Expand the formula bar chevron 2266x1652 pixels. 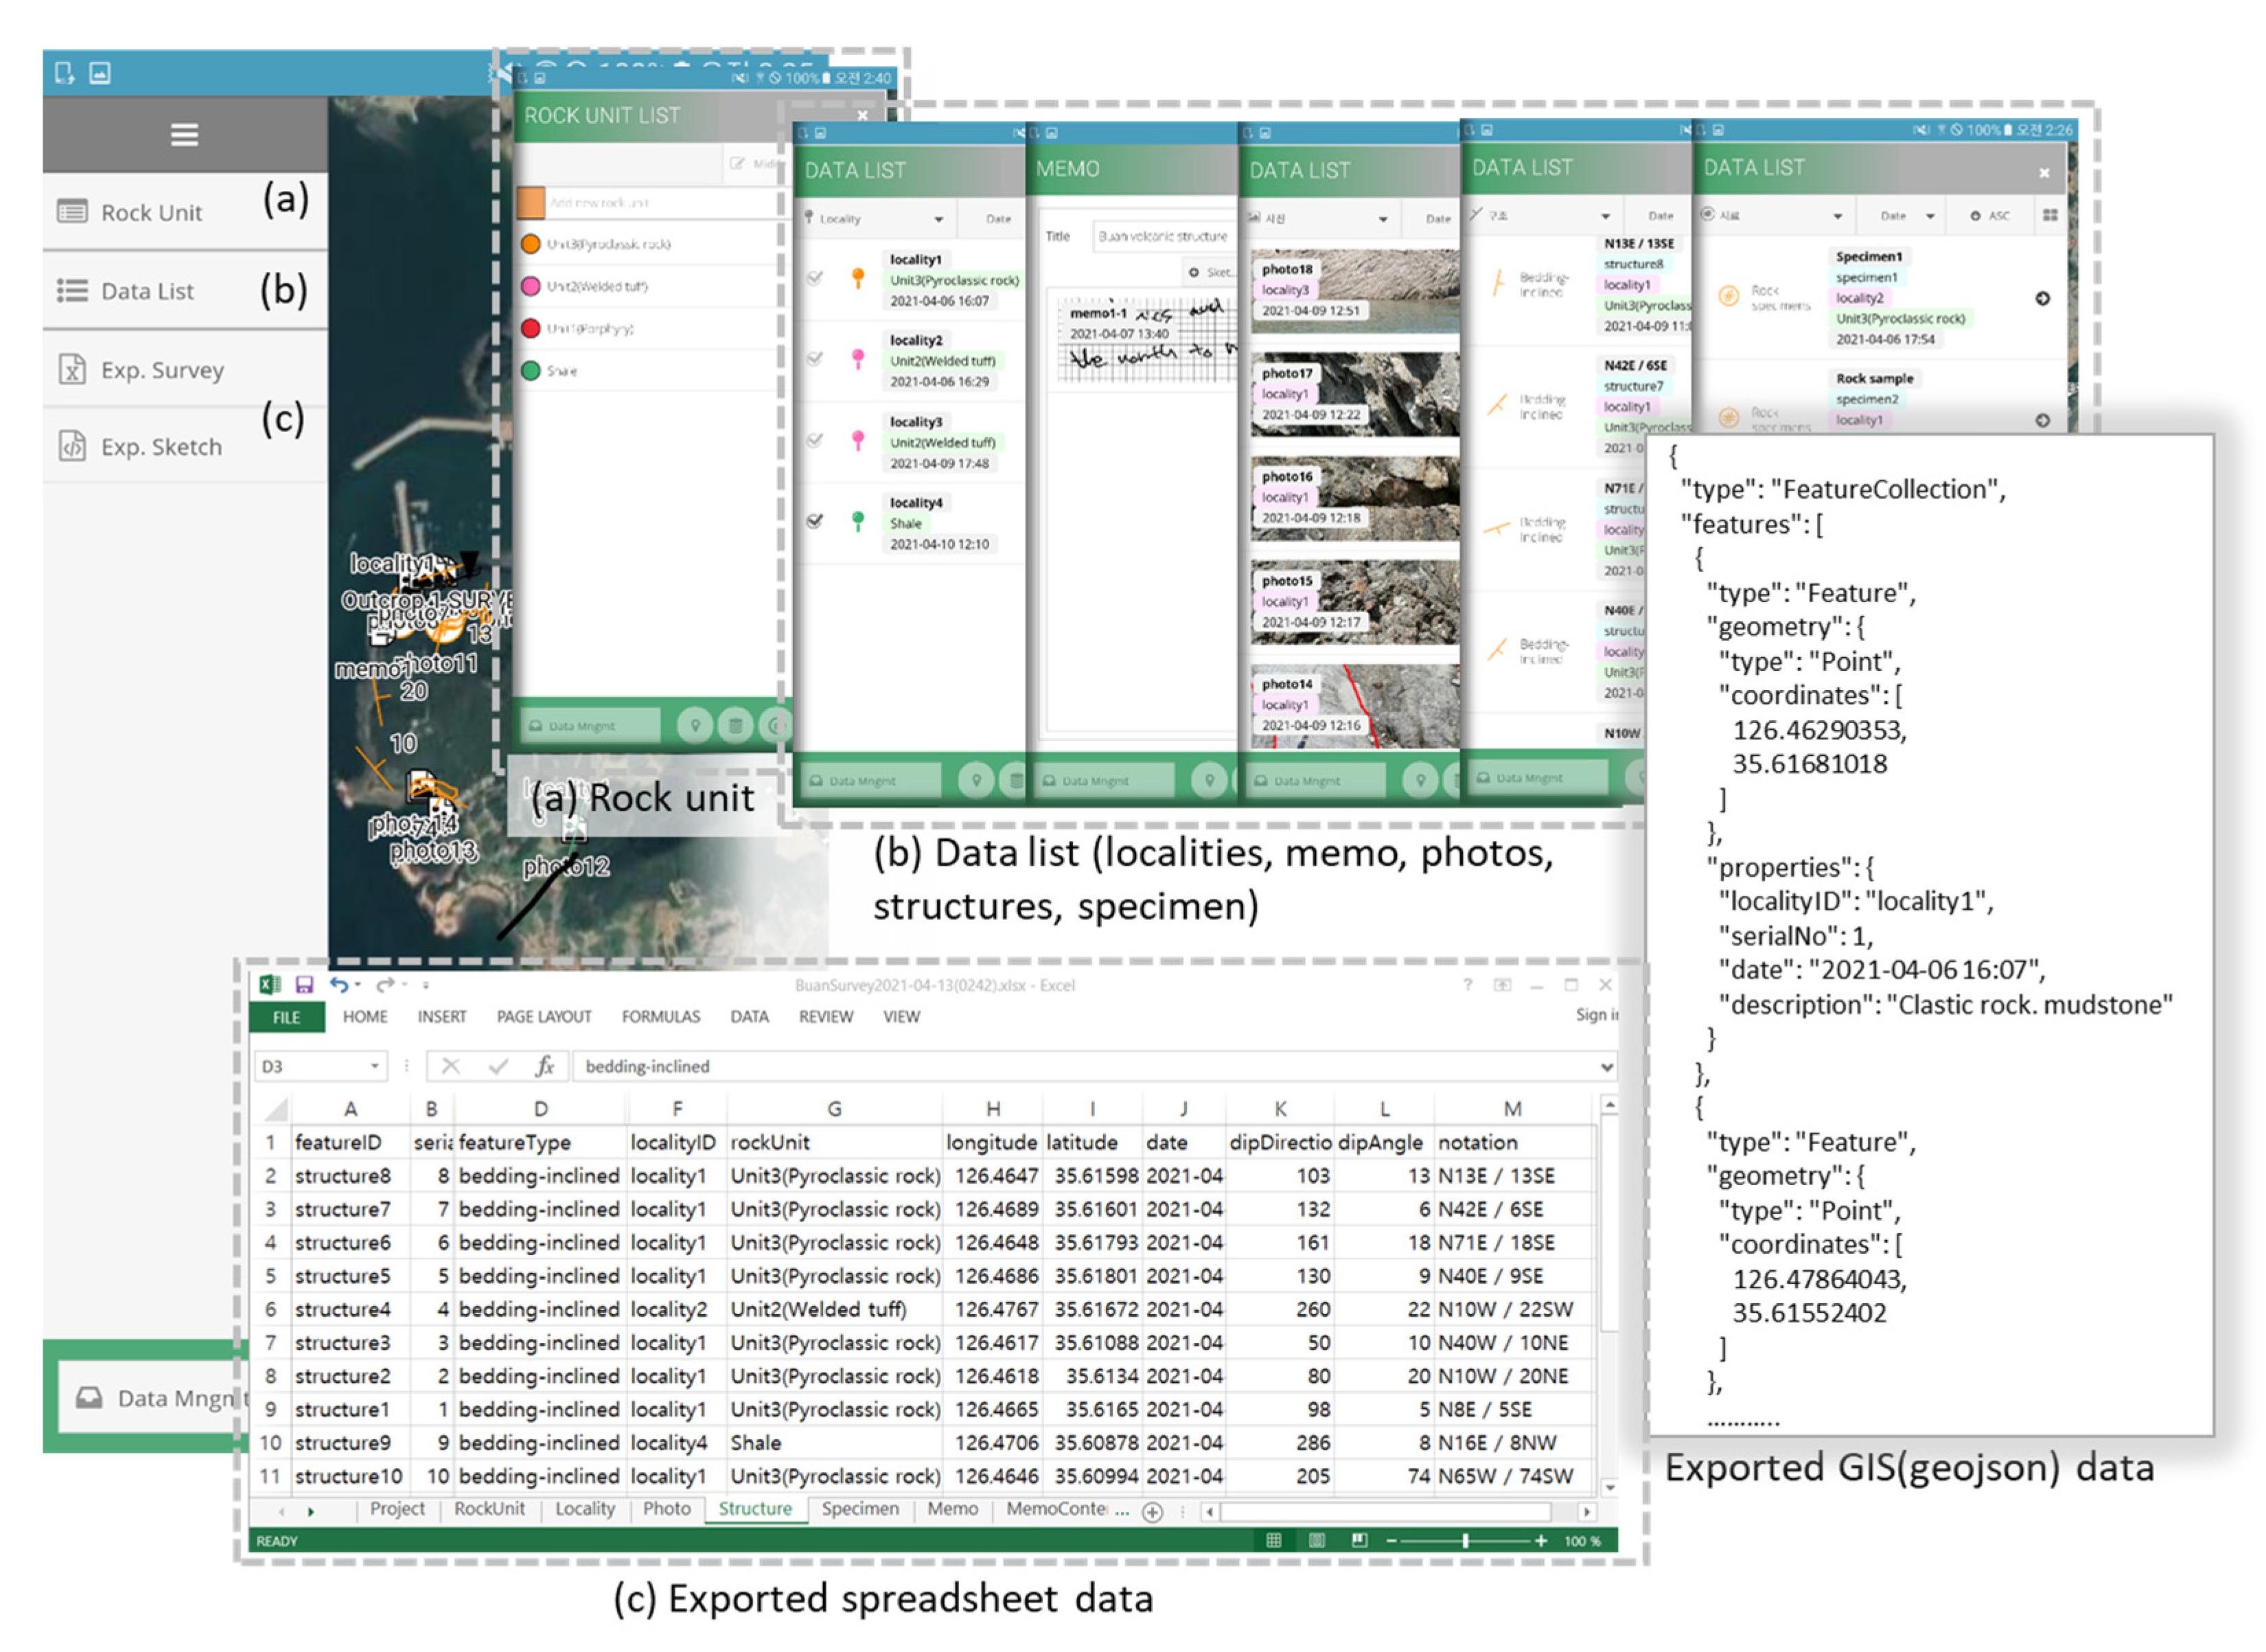[x=1606, y=1066]
